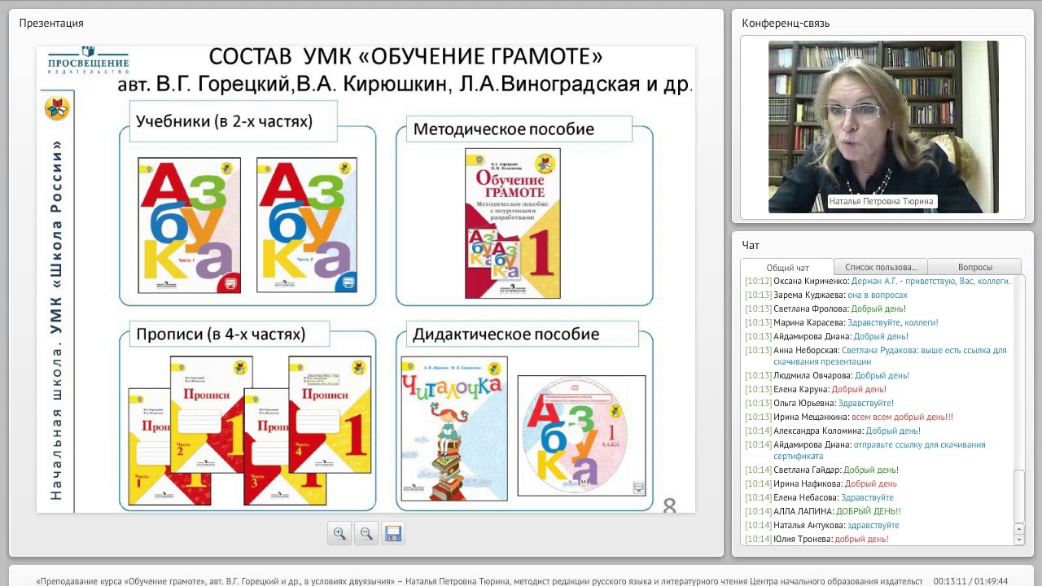Click the Школа России emblem icon on the slide

coord(57,107)
